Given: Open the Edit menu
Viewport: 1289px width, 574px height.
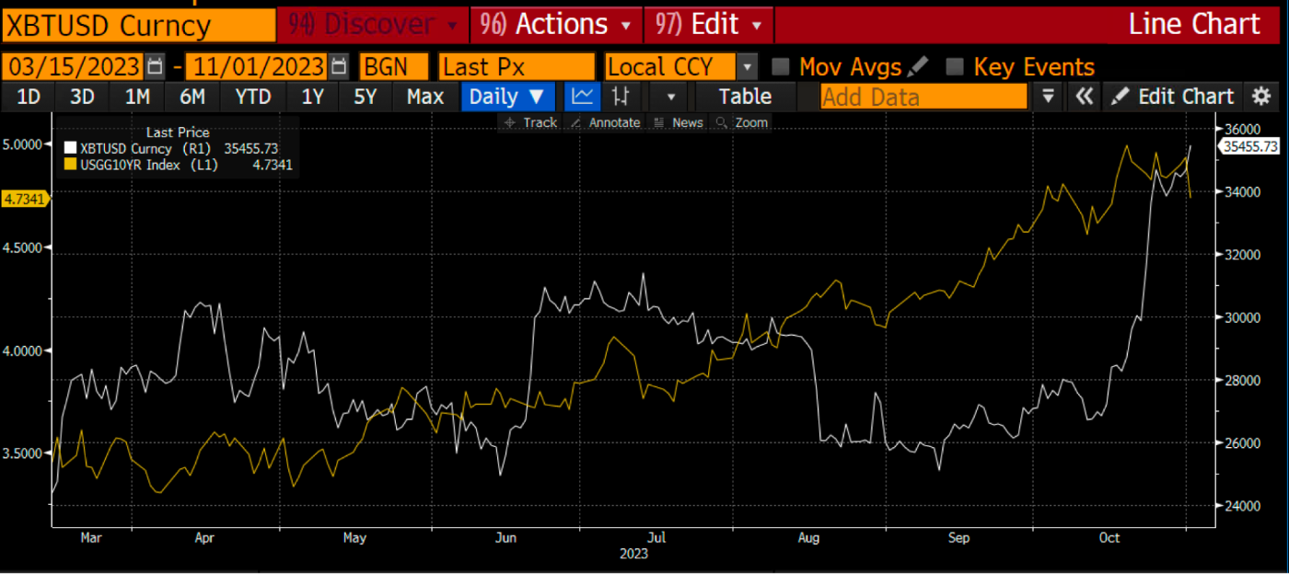Looking at the screenshot, I should [707, 25].
